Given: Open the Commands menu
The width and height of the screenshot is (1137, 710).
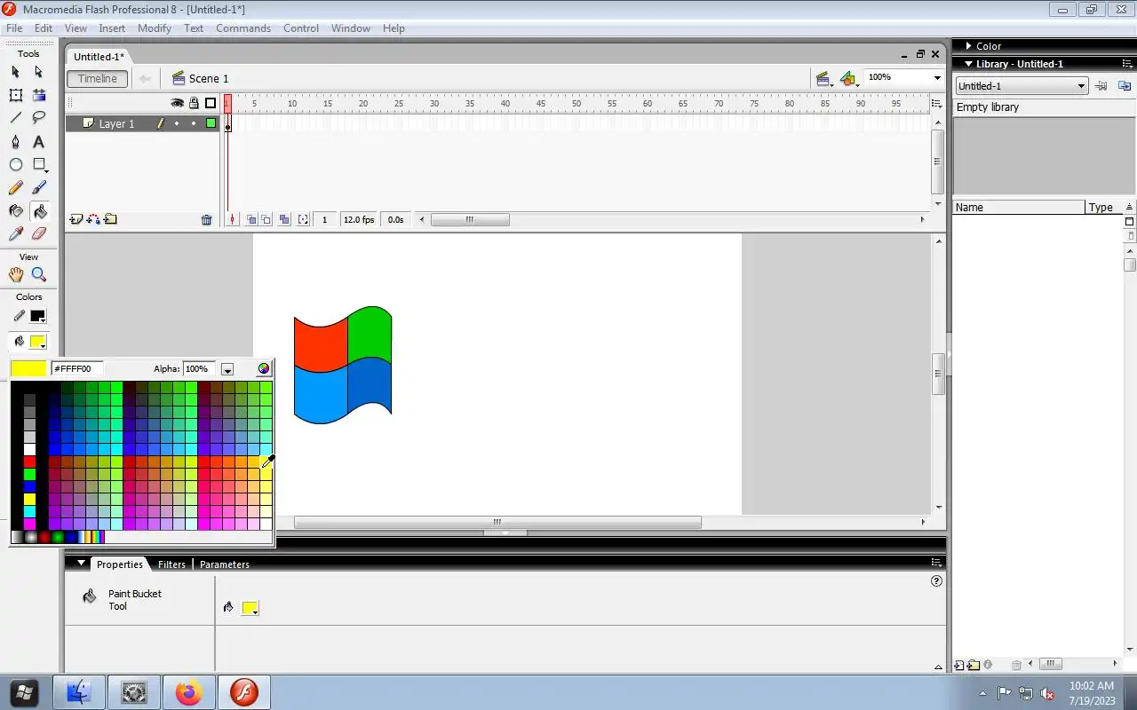Looking at the screenshot, I should tap(243, 28).
